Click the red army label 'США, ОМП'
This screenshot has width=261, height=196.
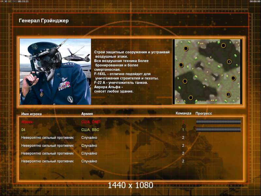91,122
